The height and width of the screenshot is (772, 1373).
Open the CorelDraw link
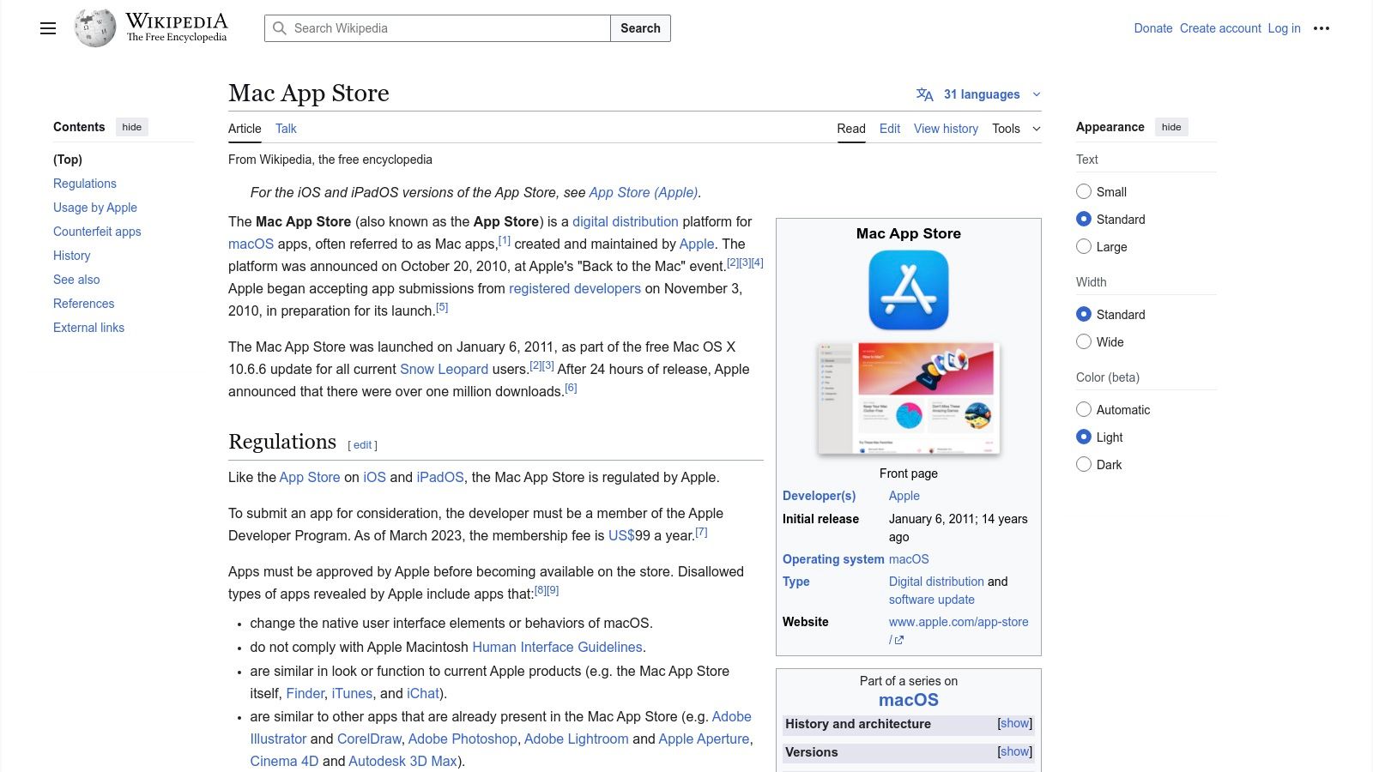(x=369, y=739)
